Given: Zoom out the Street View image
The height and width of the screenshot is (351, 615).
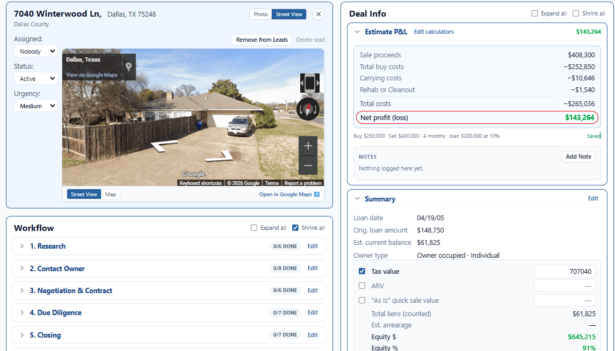Looking at the screenshot, I should point(308,165).
